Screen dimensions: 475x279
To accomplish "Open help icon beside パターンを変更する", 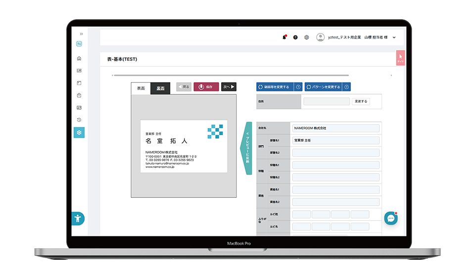I will point(346,87).
